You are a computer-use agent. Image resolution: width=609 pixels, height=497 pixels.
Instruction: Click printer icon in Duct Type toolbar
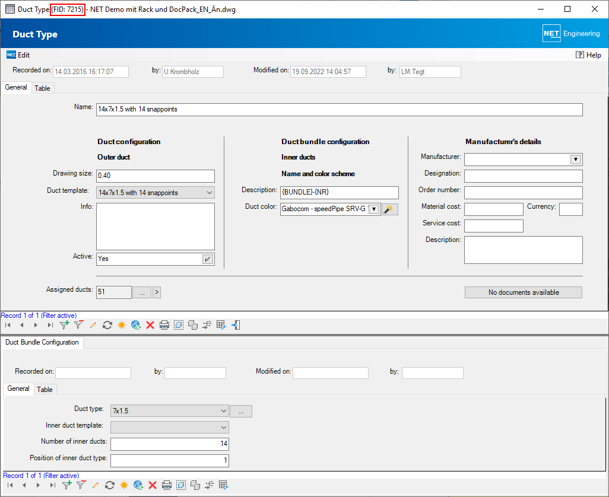point(164,325)
